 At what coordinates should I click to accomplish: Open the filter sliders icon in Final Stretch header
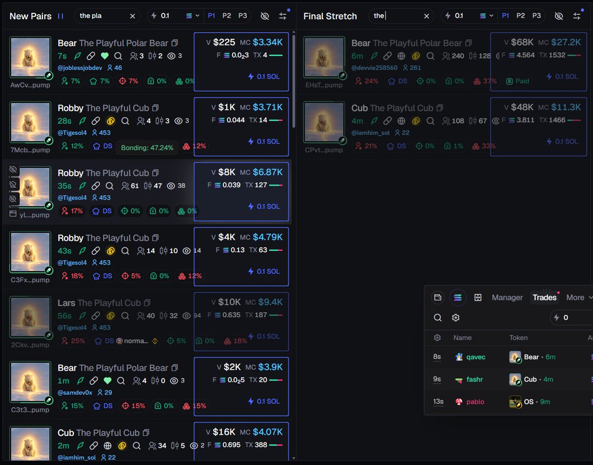tap(577, 16)
